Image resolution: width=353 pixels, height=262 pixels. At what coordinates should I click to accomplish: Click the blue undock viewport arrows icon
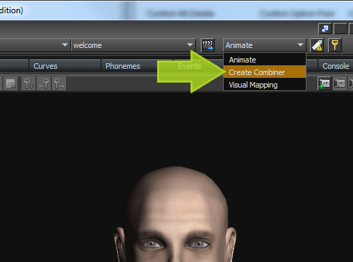(x=325, y=28)
